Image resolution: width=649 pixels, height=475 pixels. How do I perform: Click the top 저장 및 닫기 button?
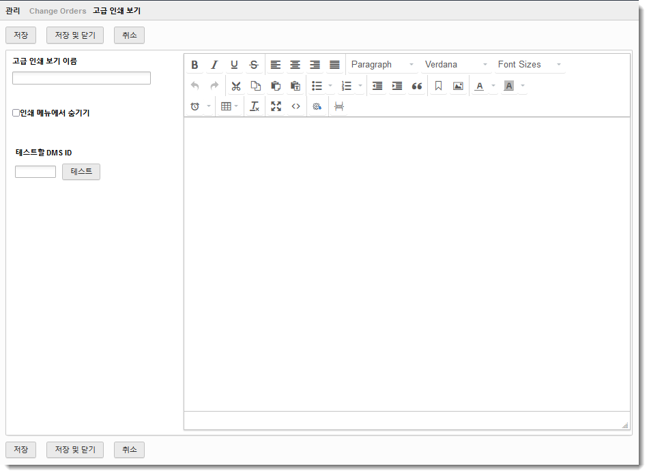[x=75, y=35]
